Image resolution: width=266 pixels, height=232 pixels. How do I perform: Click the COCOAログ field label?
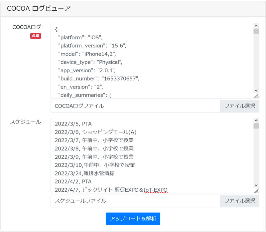click(27, 27)
